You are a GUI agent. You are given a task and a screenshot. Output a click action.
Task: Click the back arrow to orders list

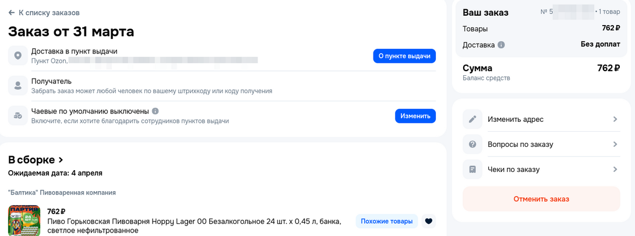pyautogui.click(x=12, y=13)
